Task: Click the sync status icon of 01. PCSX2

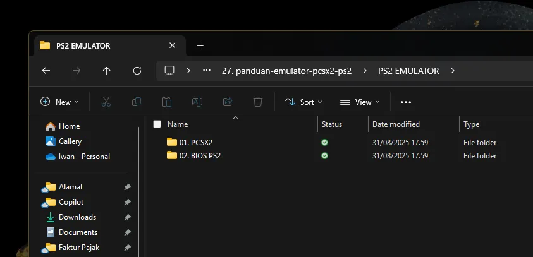Action: (324, 142)
